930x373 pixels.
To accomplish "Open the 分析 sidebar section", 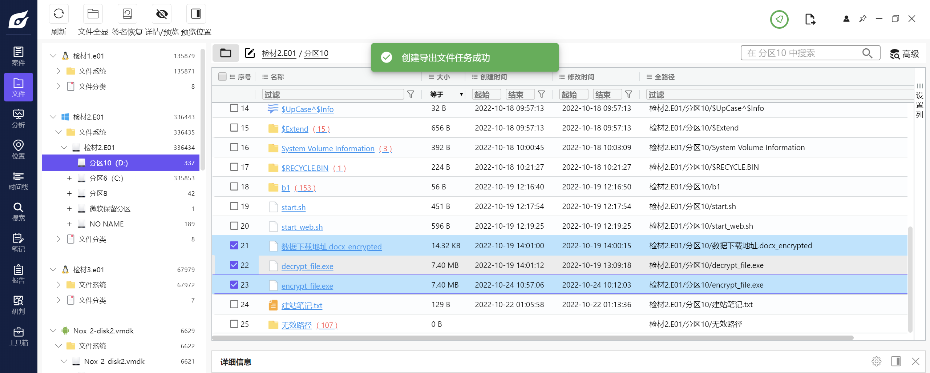I will pyautogui.click(x=19, y=119).
